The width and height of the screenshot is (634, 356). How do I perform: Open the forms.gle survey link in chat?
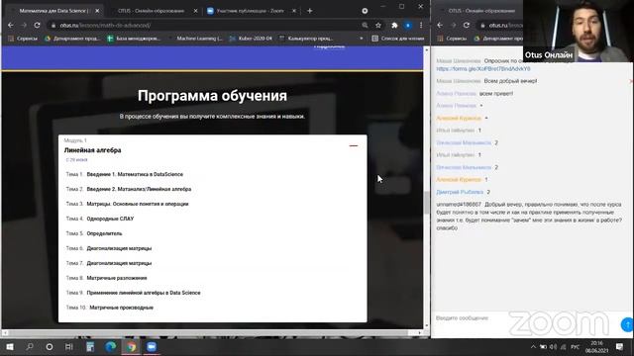[483, 69]
